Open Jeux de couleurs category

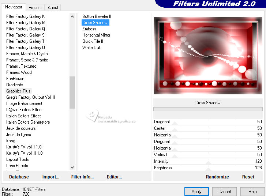click(21, 128)
